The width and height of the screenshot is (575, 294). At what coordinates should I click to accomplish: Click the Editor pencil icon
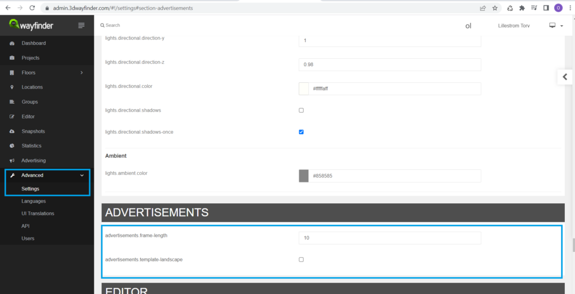(x=12, y=116)
